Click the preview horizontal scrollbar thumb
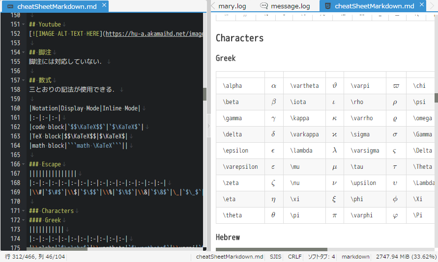438x262 pixels. pos(271,249)
